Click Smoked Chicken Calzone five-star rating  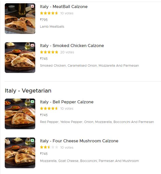pos(49,52)
